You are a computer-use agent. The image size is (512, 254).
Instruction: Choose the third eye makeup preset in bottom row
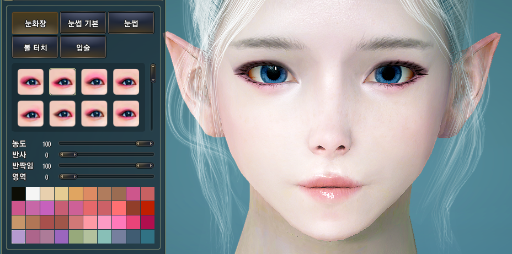[x=94, y=114]
